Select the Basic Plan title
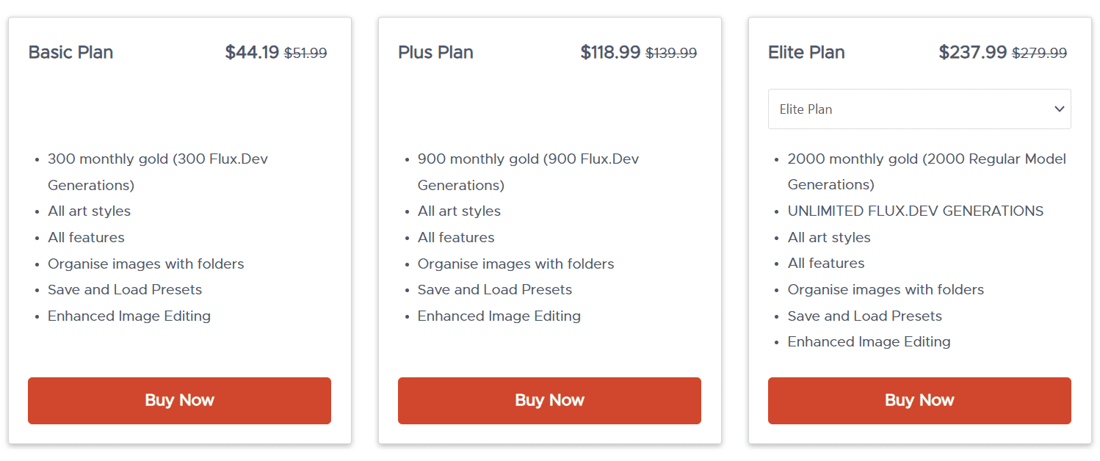Viewport: 1100px width, 461px height. (x=70, y=52)
